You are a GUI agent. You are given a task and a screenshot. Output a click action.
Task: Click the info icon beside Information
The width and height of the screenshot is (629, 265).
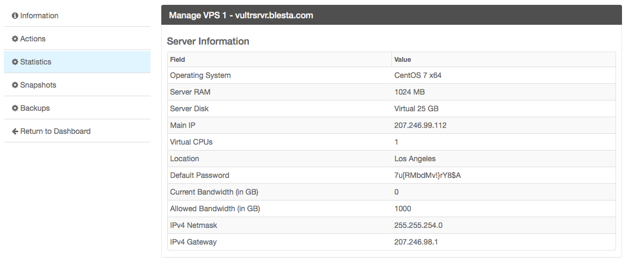tap(15, 16)
